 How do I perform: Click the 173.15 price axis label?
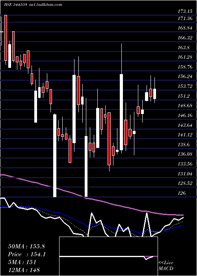click(185, 11)
